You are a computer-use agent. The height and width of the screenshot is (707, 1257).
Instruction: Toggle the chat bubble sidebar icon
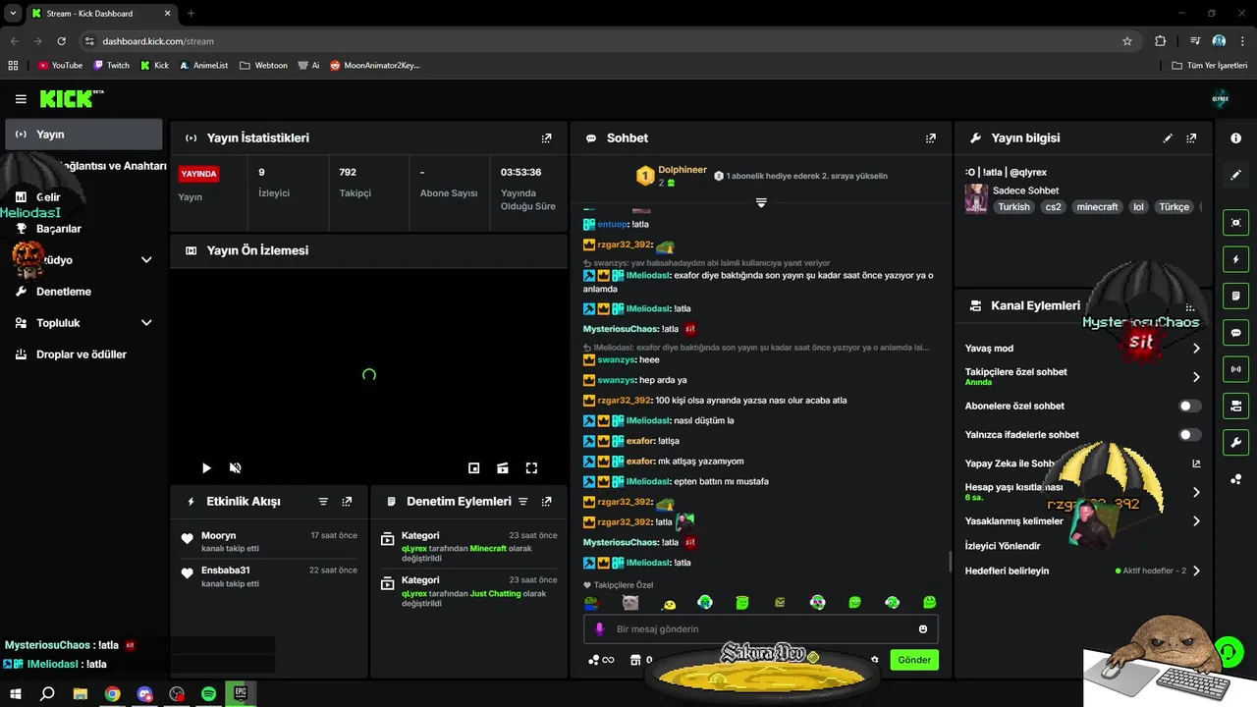pyautogui.click(x=1236, y=333)
